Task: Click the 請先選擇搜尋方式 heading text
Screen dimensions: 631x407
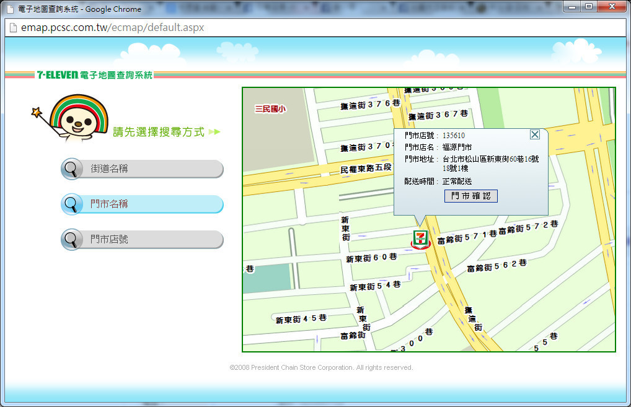Action: [159, 132]
